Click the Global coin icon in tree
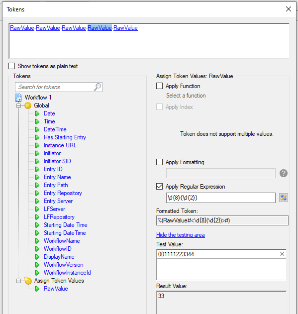298x314 pixels. (x=28, y=105)
